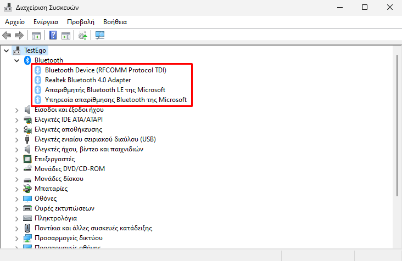This screenshot has height=261, width=402.
Task: Expand the Πληκτρολόγια category
Action: [x=16, y=219]
